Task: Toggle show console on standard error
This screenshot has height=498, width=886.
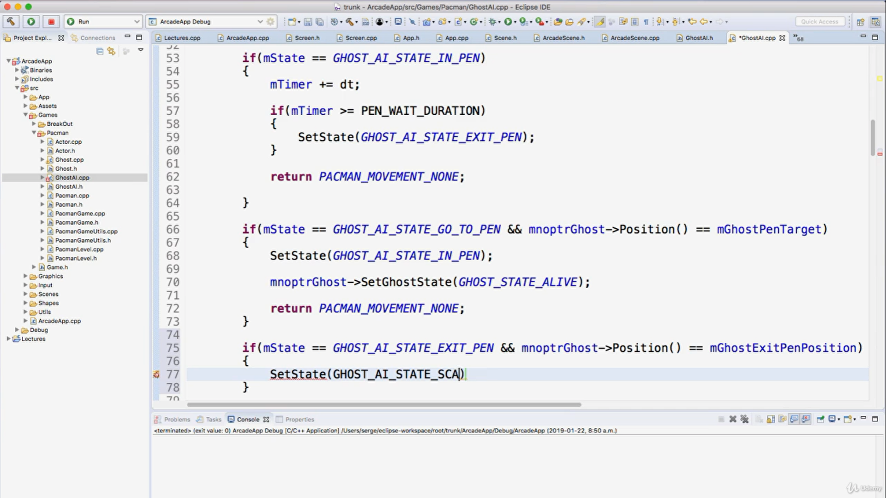Action: (x=806, y=419)
